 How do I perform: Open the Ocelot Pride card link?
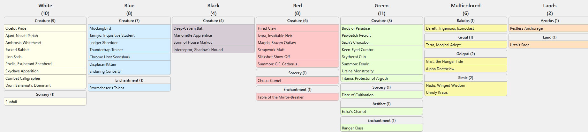(16, 28)
